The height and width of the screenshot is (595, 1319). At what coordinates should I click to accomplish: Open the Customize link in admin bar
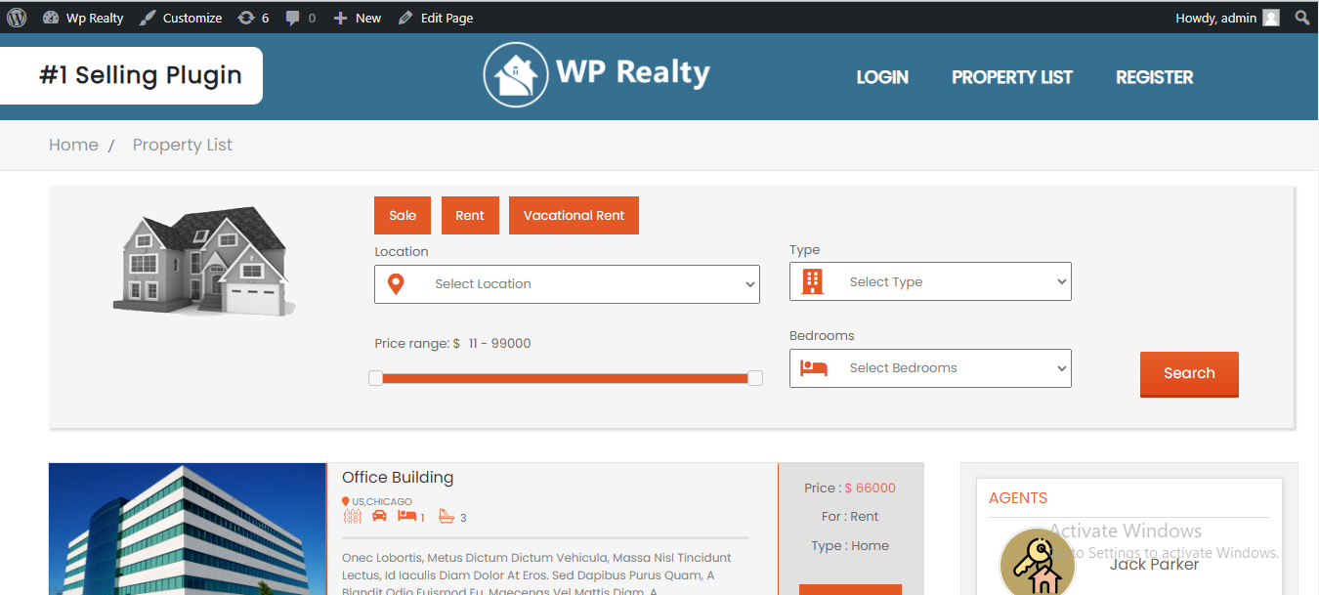pyautogui.click(x=181, y=18)
